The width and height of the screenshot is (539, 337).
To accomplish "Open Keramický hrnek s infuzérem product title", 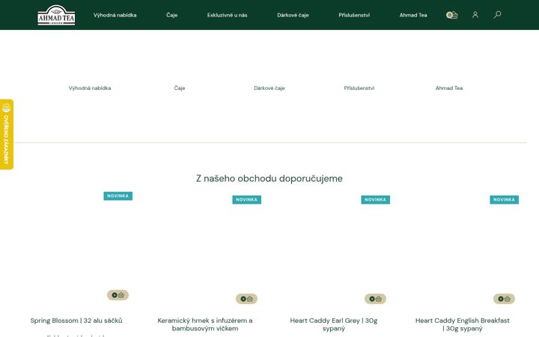I will pyautogui.click(x=205, y=324).
